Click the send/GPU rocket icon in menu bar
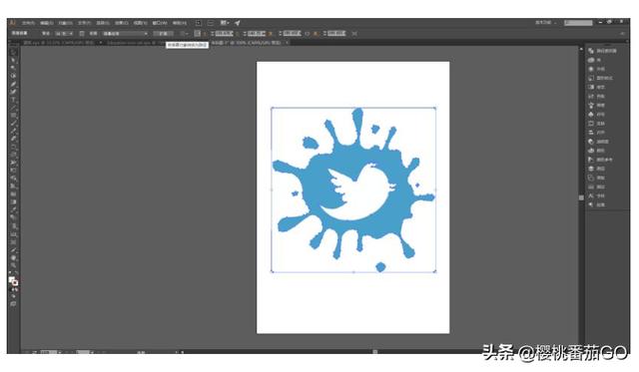Screen dimensions: 639x372 pyautogui.click(x=238, y=23)
